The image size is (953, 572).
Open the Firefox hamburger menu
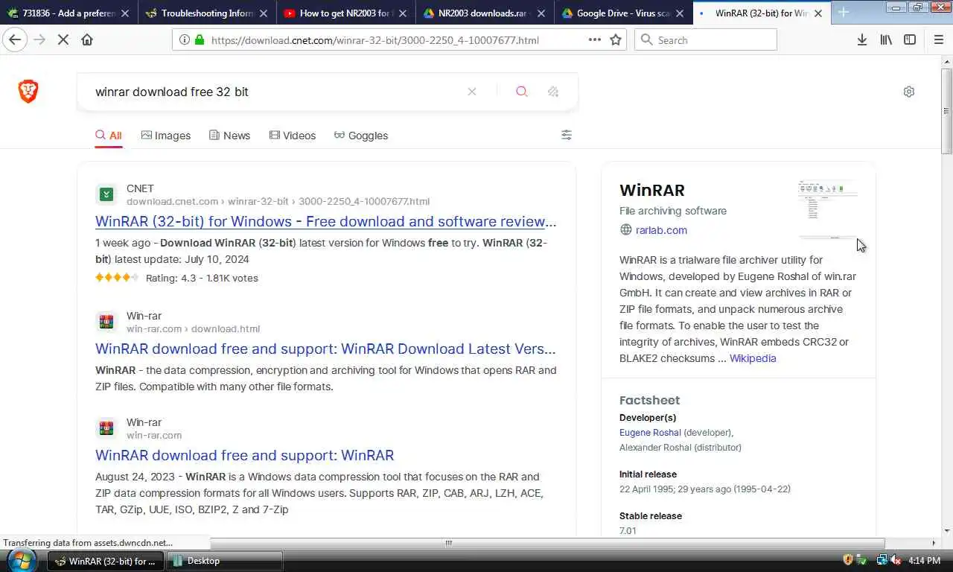[x=938, y=39]
